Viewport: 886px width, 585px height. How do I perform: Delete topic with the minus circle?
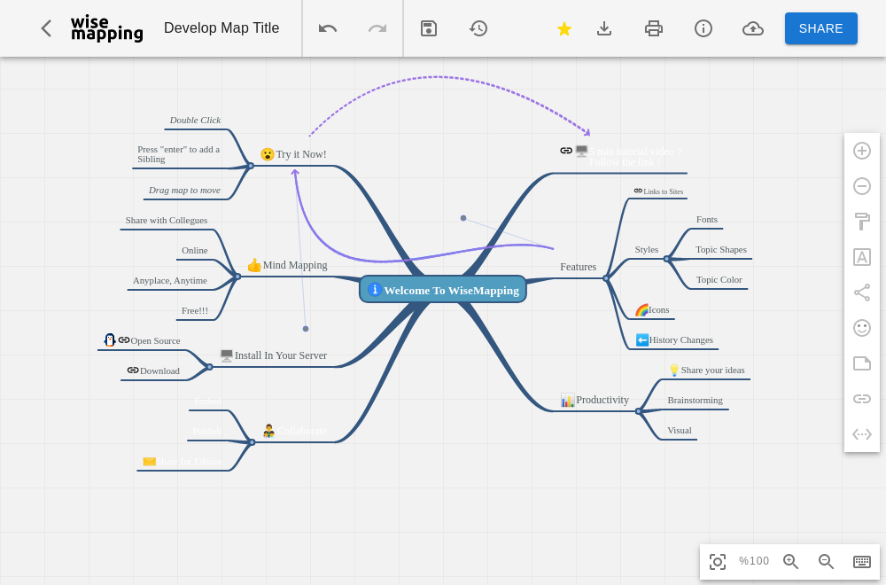click(x=862, y=186)
